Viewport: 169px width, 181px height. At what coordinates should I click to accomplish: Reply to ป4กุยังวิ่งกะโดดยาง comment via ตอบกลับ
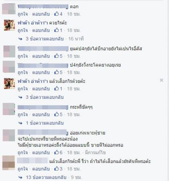pos(41,72)
